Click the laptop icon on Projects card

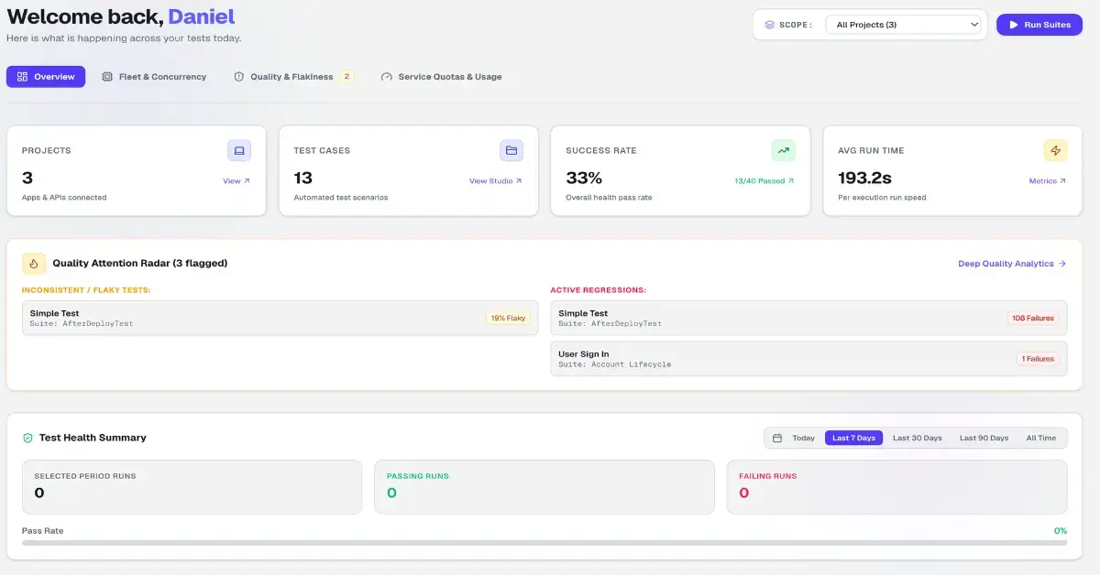239,150
